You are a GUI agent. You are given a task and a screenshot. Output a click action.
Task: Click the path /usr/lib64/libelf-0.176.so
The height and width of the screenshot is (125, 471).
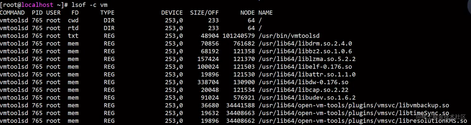(x=305, y=67)
